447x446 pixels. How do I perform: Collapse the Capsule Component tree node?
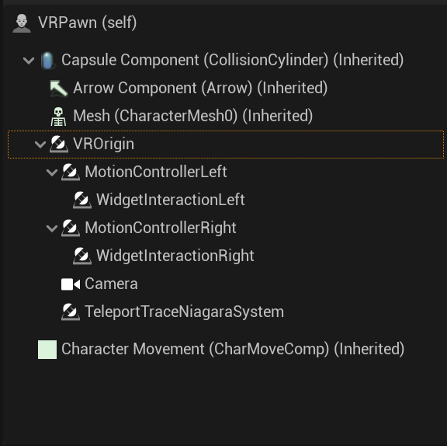[29, 61]
